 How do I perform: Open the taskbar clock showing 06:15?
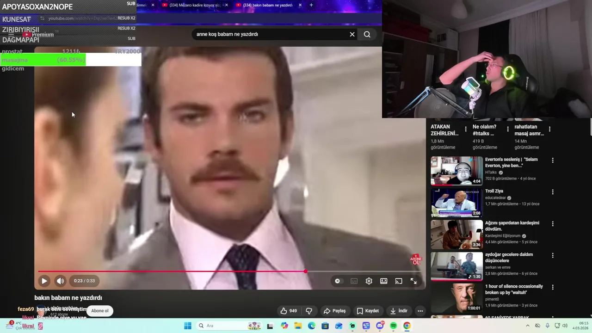point(581,326)
